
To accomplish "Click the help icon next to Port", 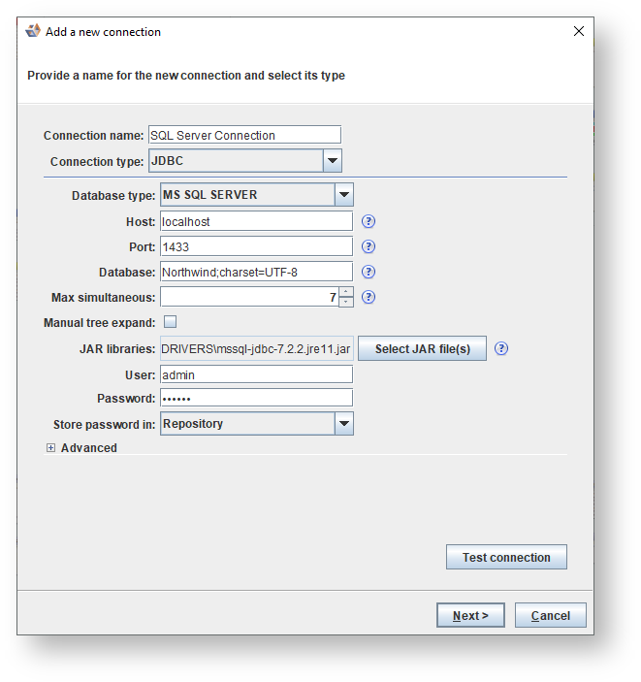I will [369, 246].
